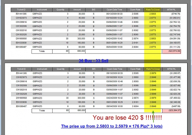Select open date 04/24/2009 15:42 in the lower table
Viewport: 192px width, 135px height.
pos(115,98)
